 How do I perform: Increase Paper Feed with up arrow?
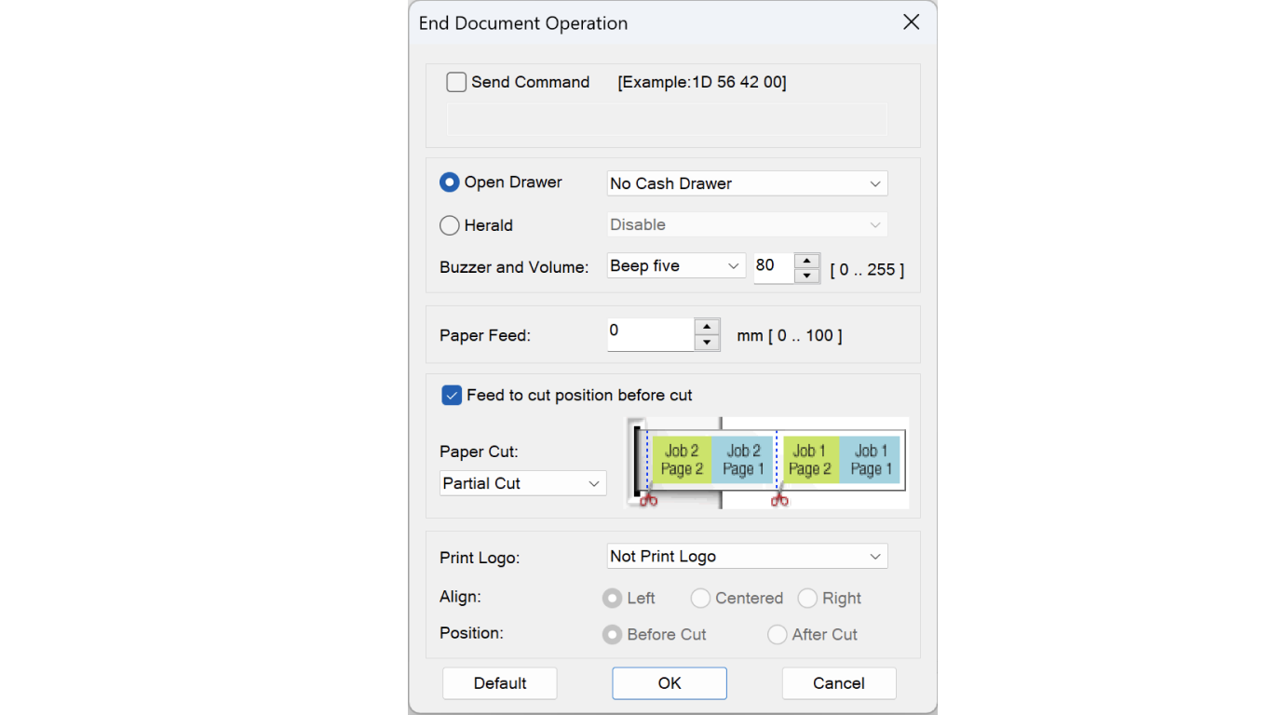pyautogui.click(x=708, y=327)
